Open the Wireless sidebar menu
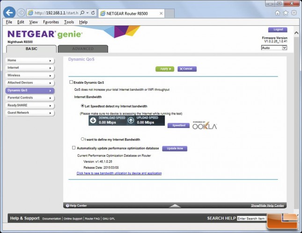 pyautogui.click(x=30, y=75)
